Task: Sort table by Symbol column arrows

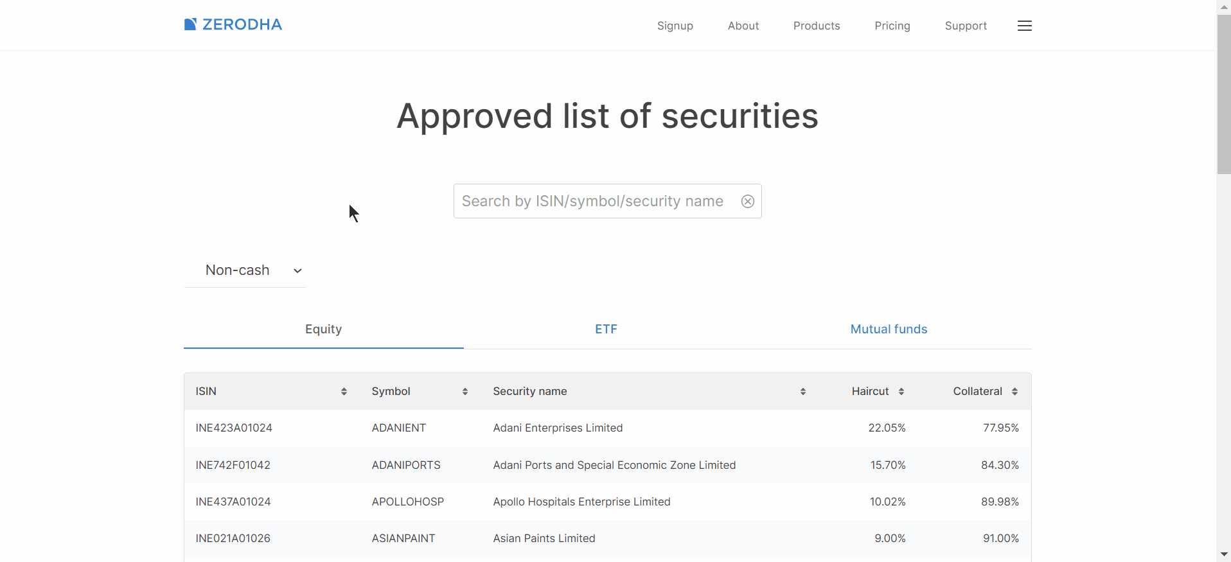Action: coord(465,391)
